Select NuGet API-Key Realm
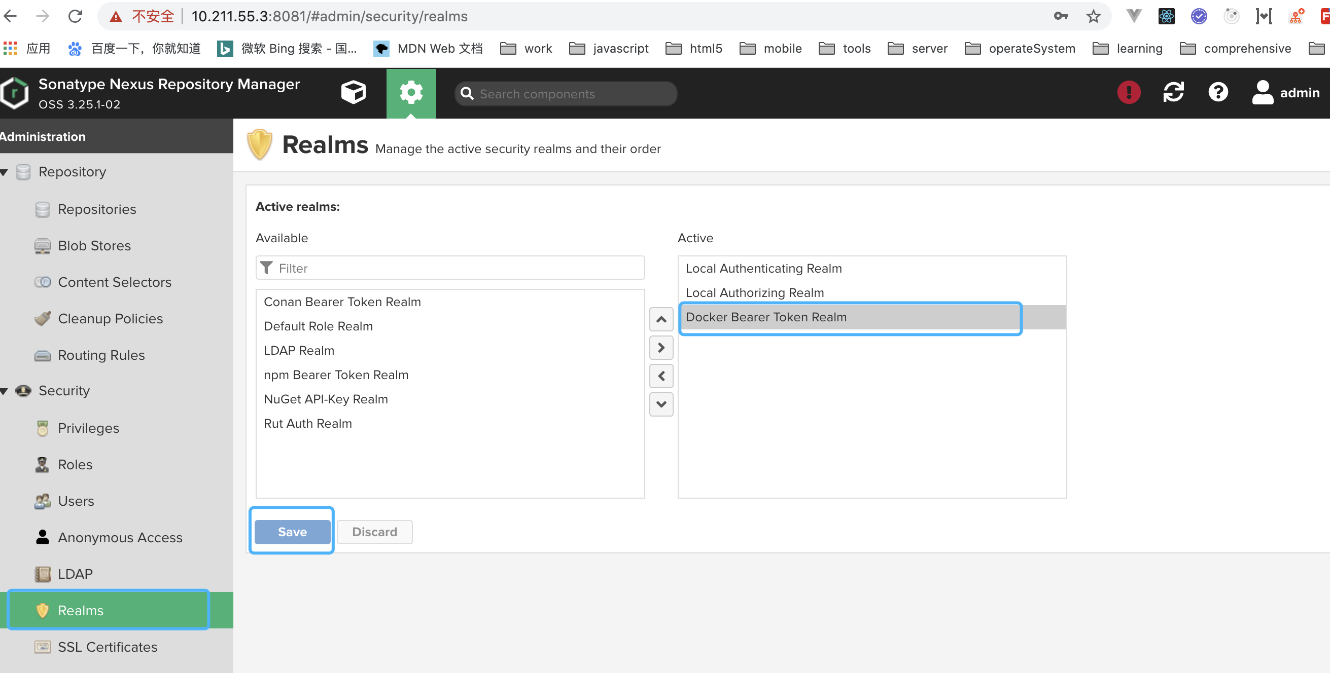Viewport: 1330px width, 673px height. click(x=450, y=399)
